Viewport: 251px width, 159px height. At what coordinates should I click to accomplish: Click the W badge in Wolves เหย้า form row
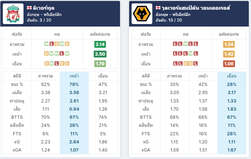pos(191,53)
